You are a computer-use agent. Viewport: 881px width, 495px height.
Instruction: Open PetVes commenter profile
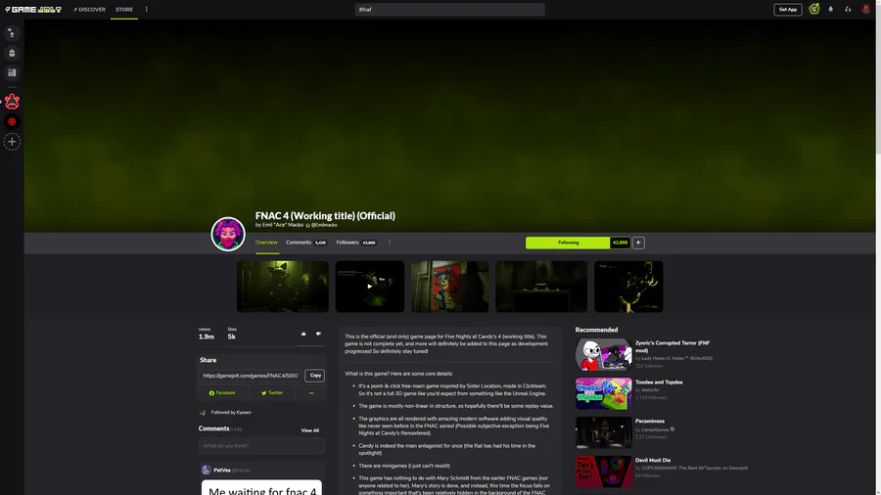(222, 471)
